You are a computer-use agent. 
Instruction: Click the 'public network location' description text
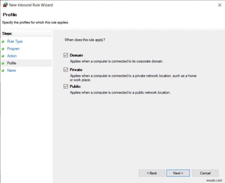120,93
